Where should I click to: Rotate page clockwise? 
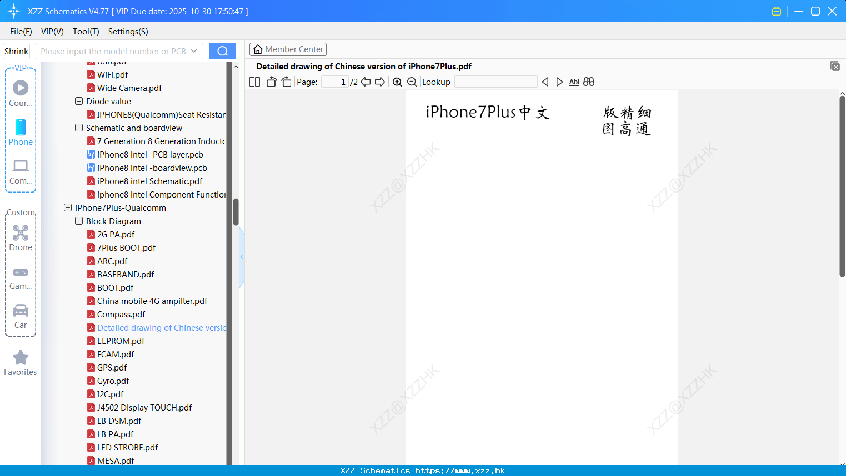point(286,82)
